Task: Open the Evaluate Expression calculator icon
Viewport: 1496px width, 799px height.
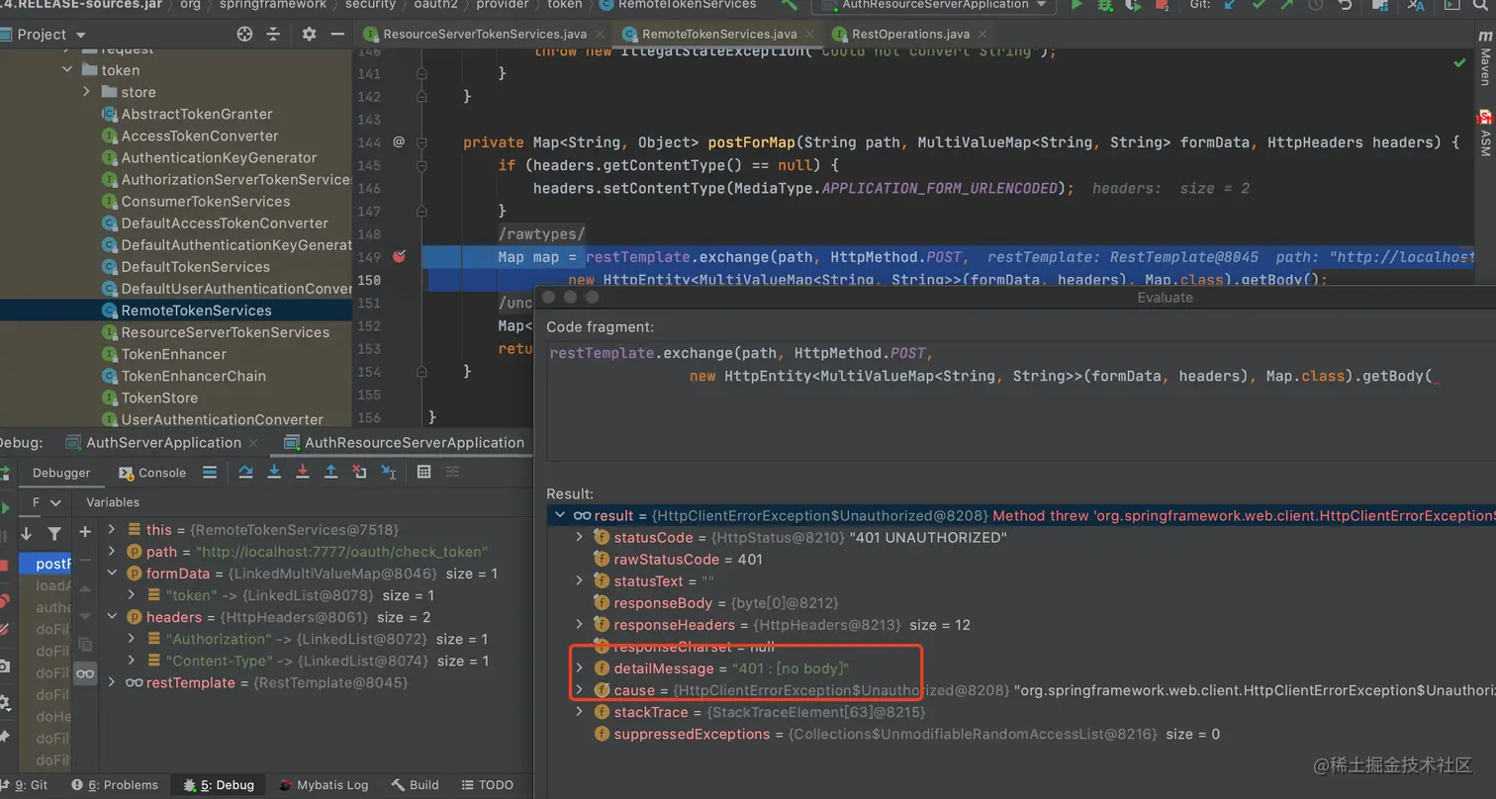Action: coord(424,473)
